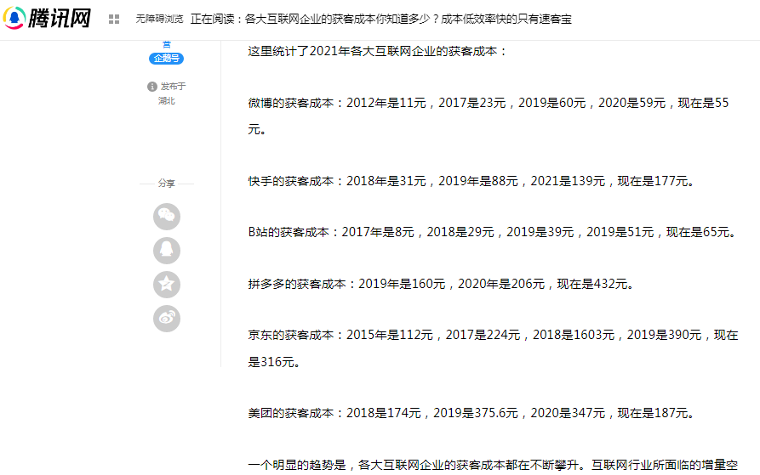This screenshot has width=760, height=475.
Task: Share article via QQ penguin icon
Action: 167,250
